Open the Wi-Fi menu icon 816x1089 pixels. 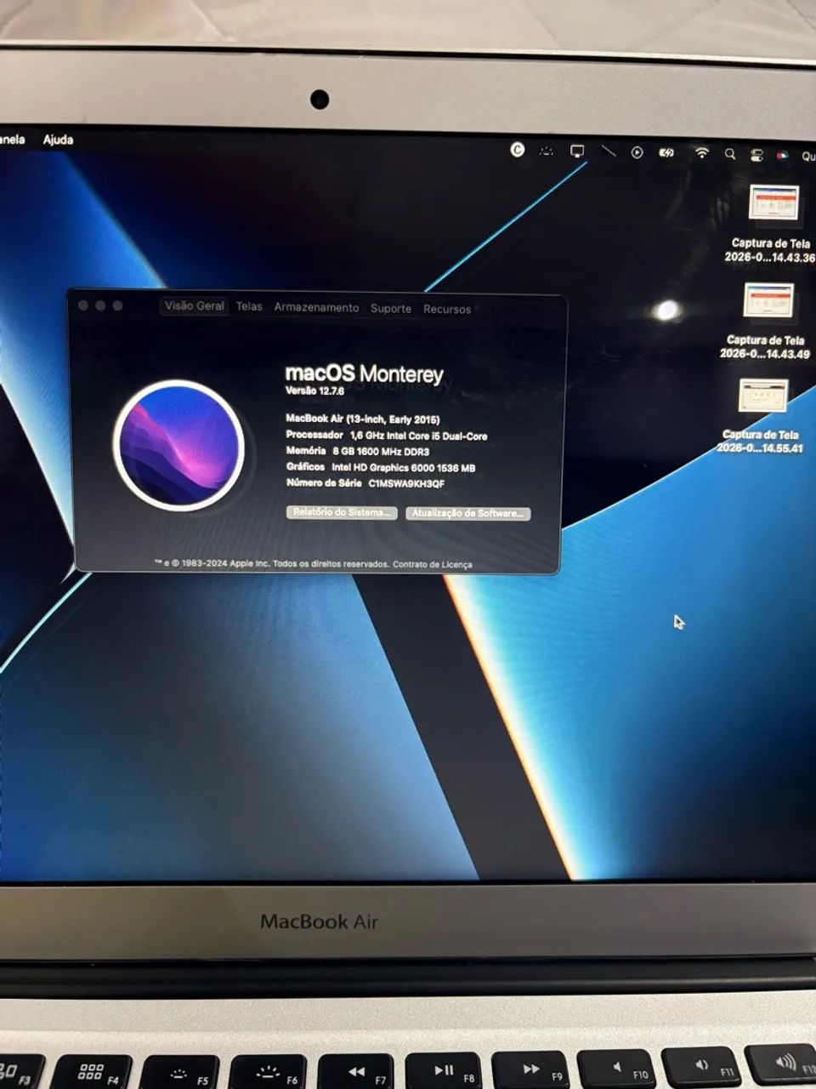701,153
